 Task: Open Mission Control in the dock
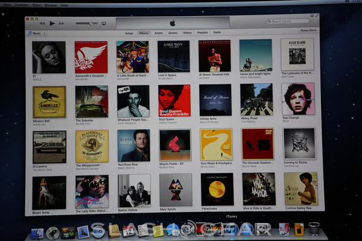pos(68,233)
